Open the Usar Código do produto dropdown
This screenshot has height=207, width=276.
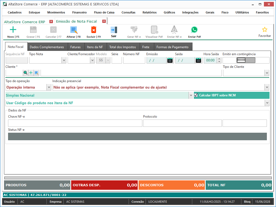point(267,103)
